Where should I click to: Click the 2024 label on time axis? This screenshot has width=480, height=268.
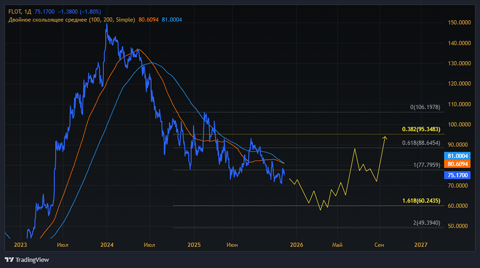click(x=107, y=245)
